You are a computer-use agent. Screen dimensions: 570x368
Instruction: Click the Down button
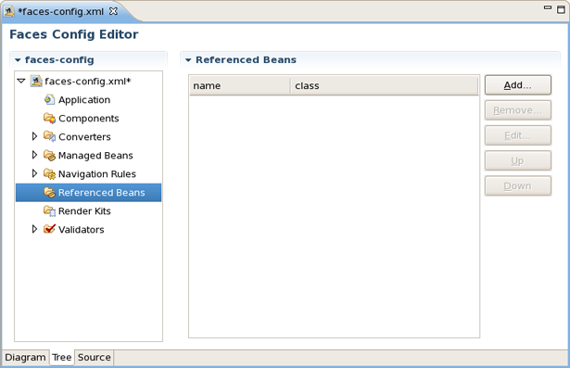tap(518, 185)
